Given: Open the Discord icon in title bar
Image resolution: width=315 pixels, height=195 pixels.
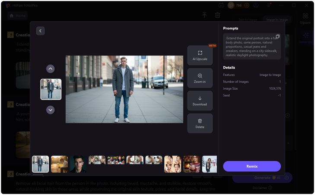Looking at the screenshot, I should 221,6.
